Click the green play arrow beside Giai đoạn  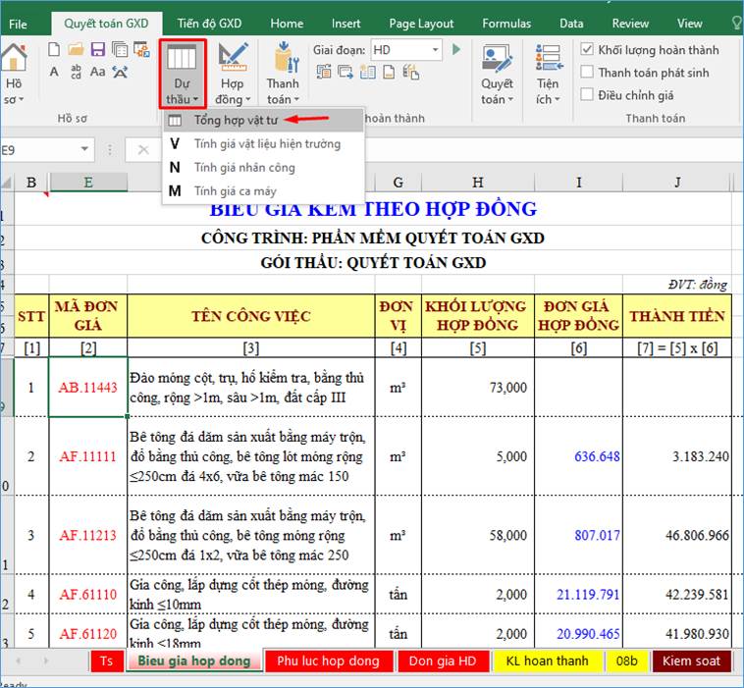click(x=459, y=50)
